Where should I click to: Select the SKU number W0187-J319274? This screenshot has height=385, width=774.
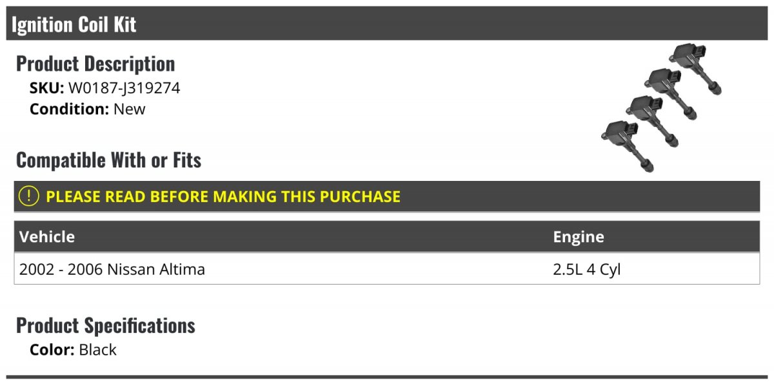(124, 88)
